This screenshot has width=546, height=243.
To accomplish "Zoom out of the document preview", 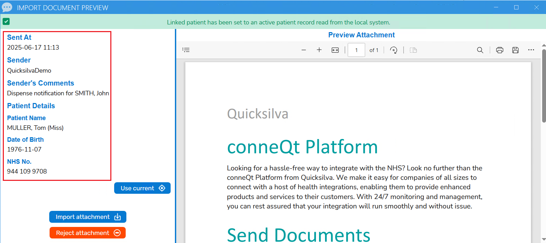I will point(303,50).
